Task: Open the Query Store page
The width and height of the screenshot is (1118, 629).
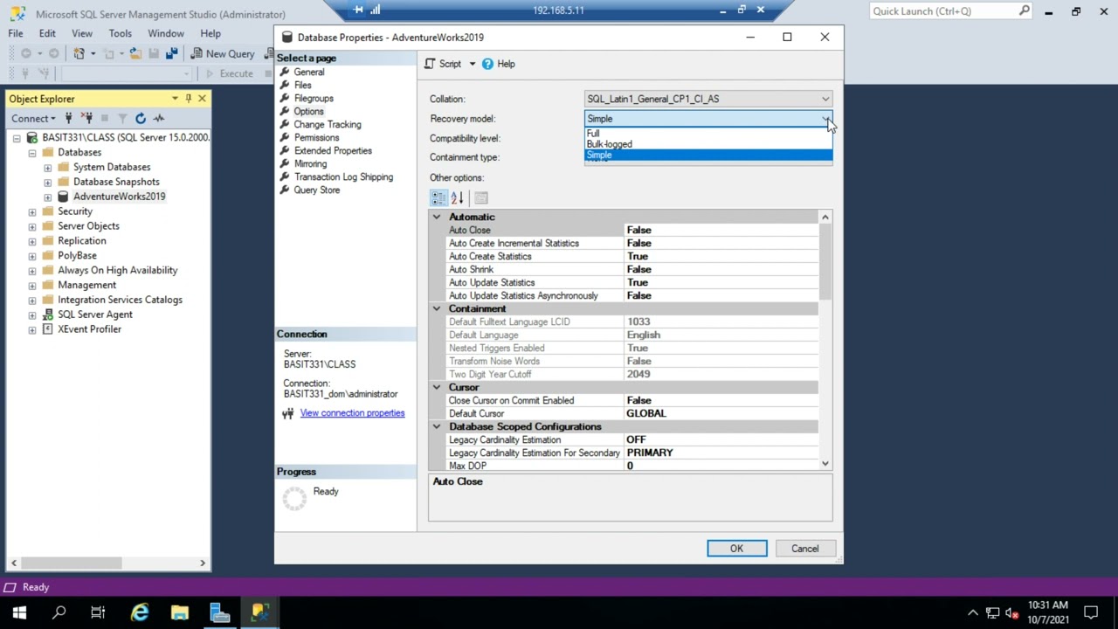Action: click(317, 190)
